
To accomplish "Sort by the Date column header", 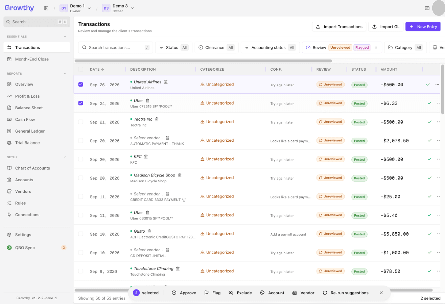I will (x=97, y=69).
